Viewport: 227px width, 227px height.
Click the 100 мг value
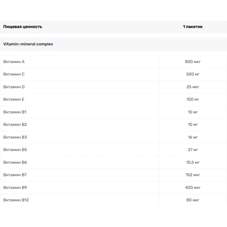192,99
